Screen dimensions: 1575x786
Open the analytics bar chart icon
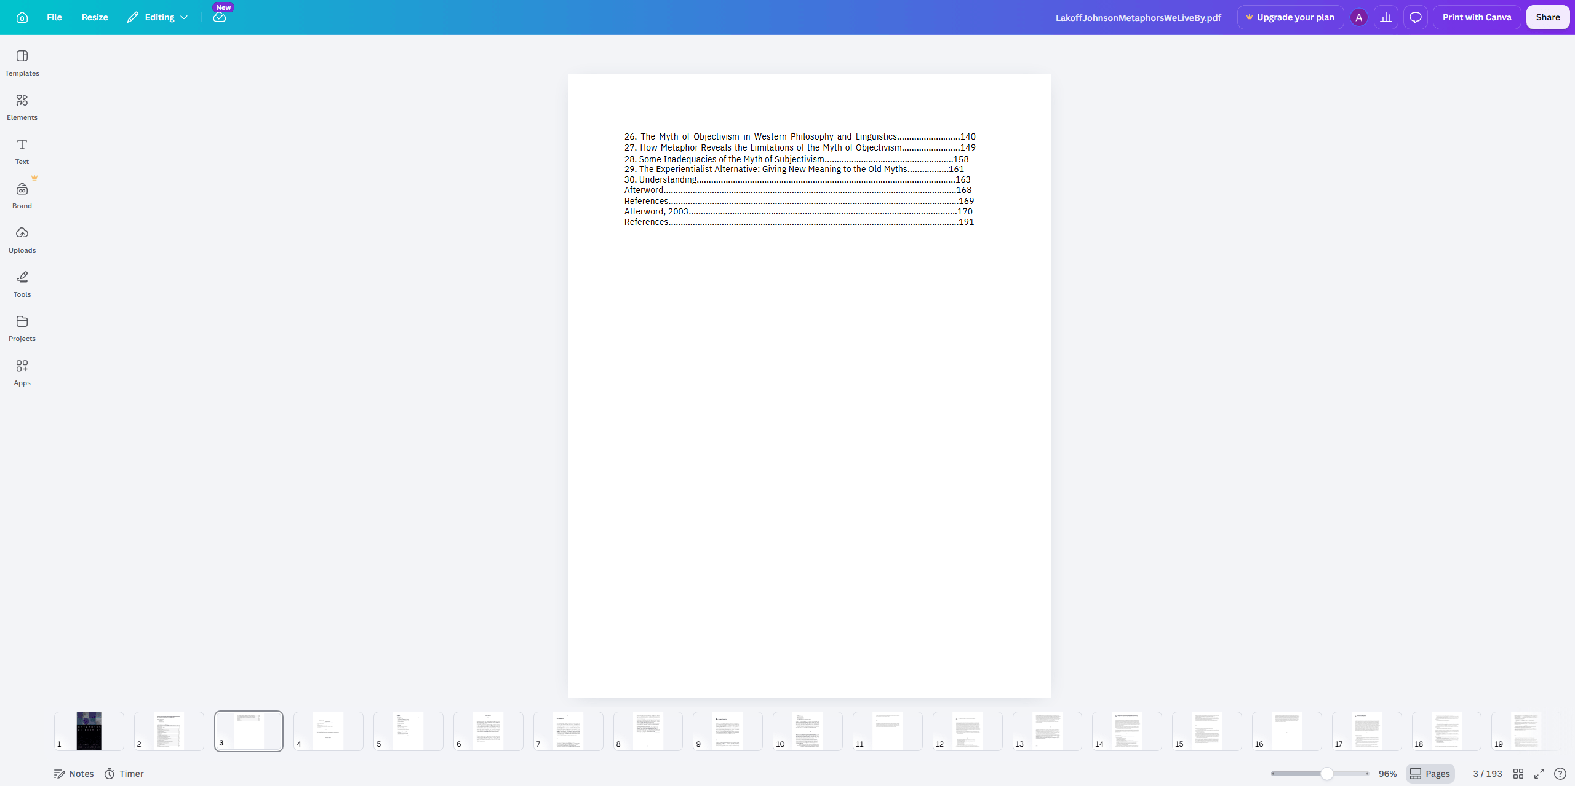coord(1386,17)
